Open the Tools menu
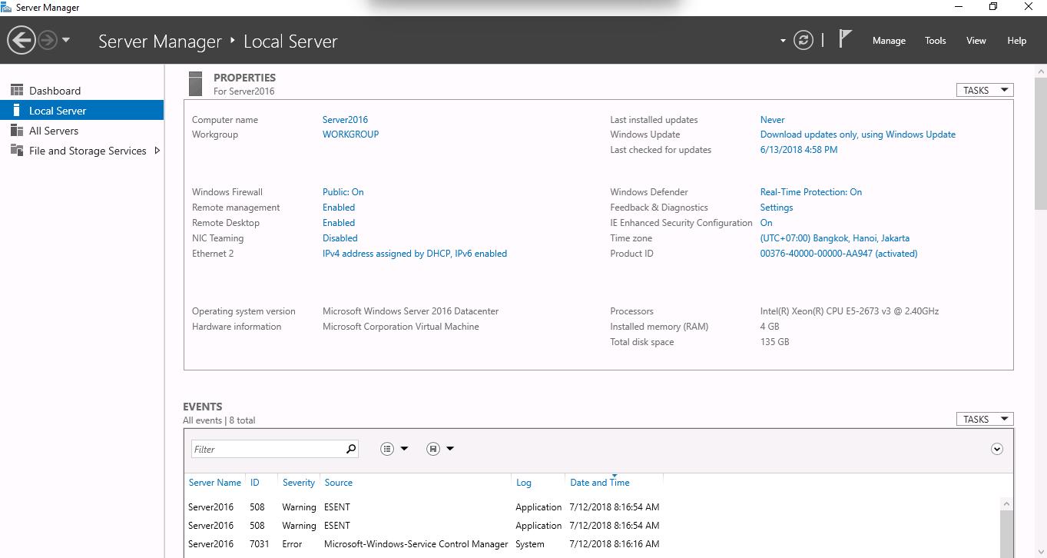The height and width of the screenshot is (558, 1047). click(x=935, y=41)
